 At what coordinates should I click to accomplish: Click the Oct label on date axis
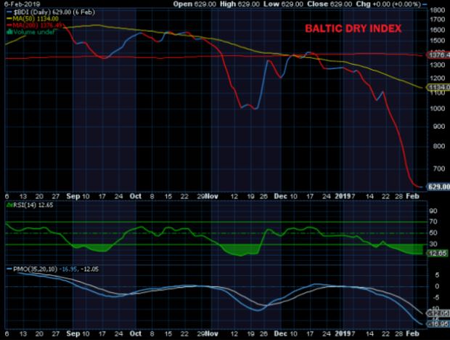135,197
